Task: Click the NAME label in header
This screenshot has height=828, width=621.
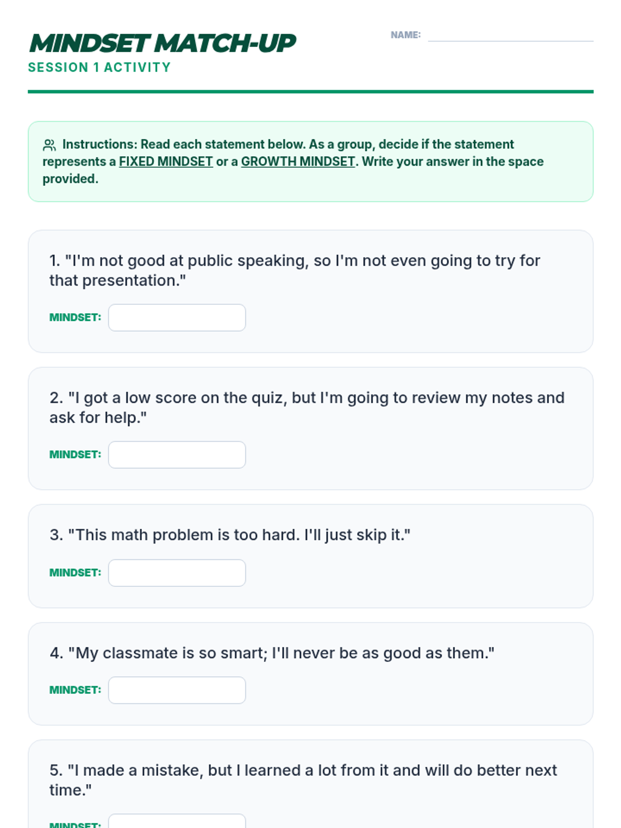Action: point(406,35)
